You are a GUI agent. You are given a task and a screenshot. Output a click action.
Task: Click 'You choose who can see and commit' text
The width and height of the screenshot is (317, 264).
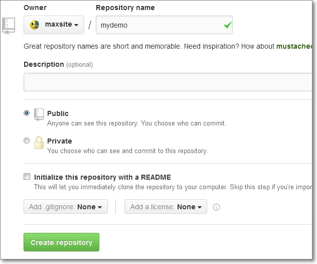(127, 151)
